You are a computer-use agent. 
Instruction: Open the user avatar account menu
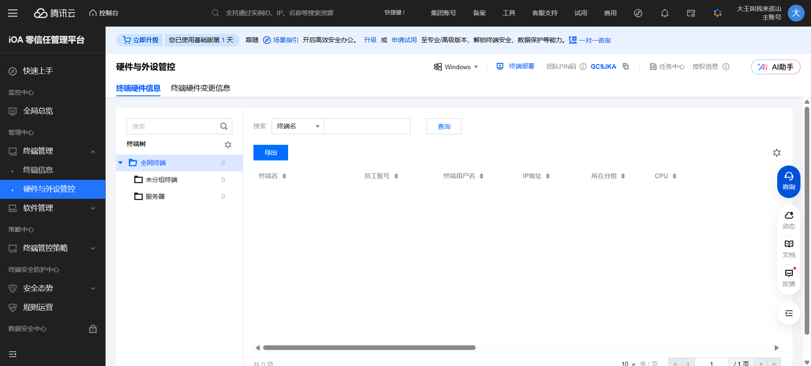[796, 13]
